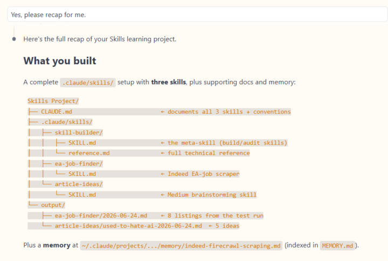This screenshot has height=261, width=388.
Task: Click the article-ideas/ folder entry
Action: (x=79, y=184)
